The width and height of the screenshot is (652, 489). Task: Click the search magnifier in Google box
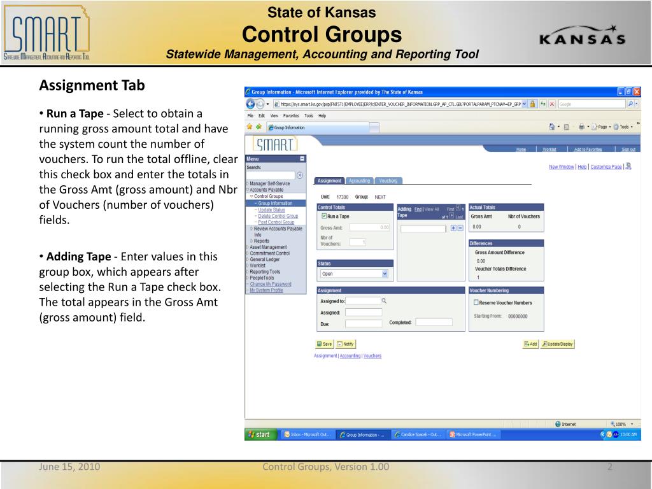(630, 104)
